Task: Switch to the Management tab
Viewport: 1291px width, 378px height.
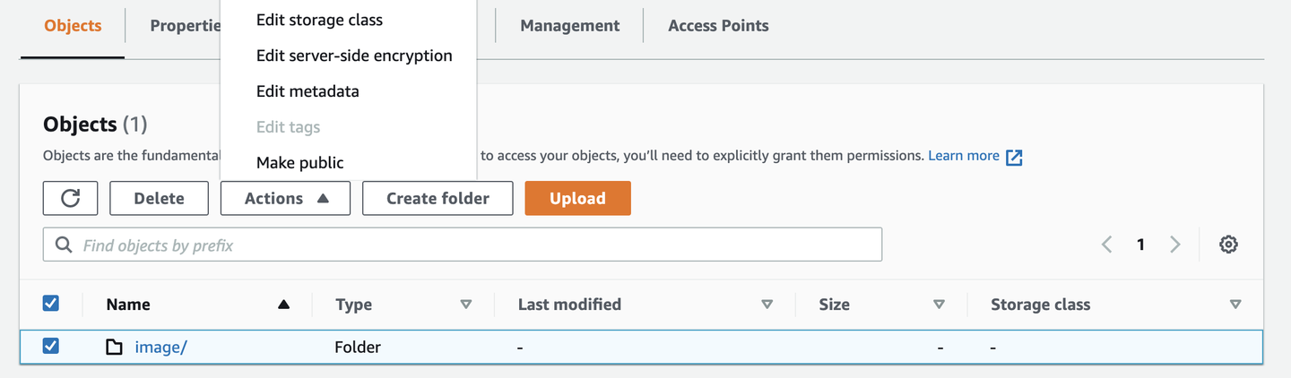Action: [x=569, y=25]
